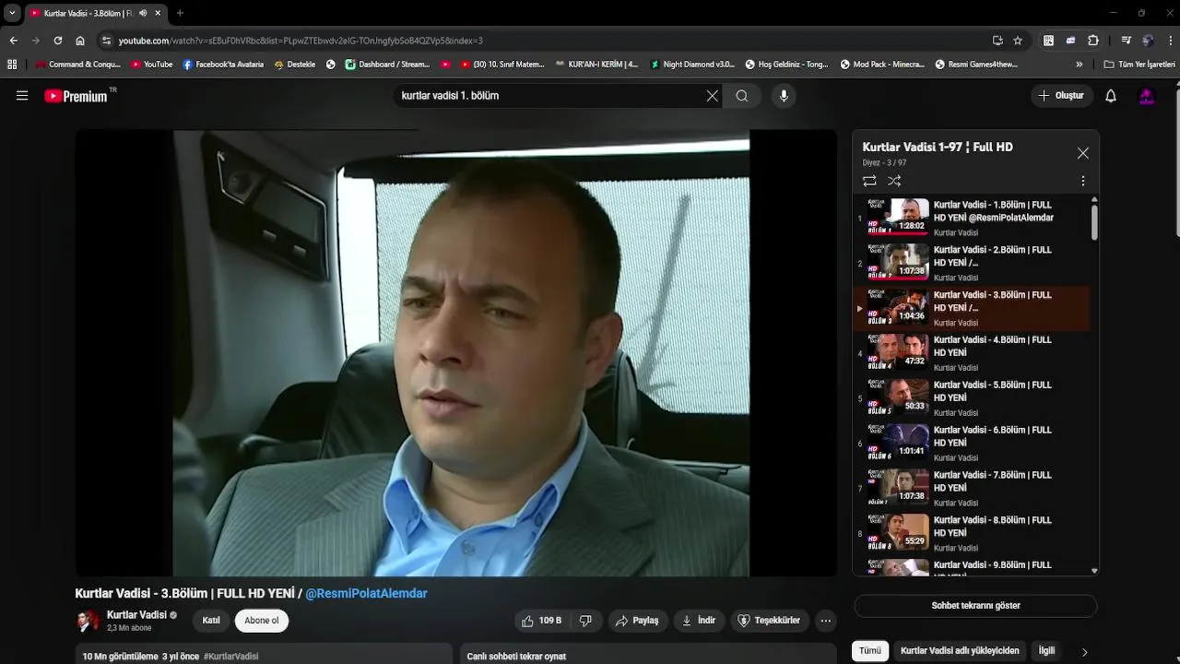This screenshot has height=664, width=1180.
Task: Open the browser extensions puzzle icon
Action: pos(1093,41)
